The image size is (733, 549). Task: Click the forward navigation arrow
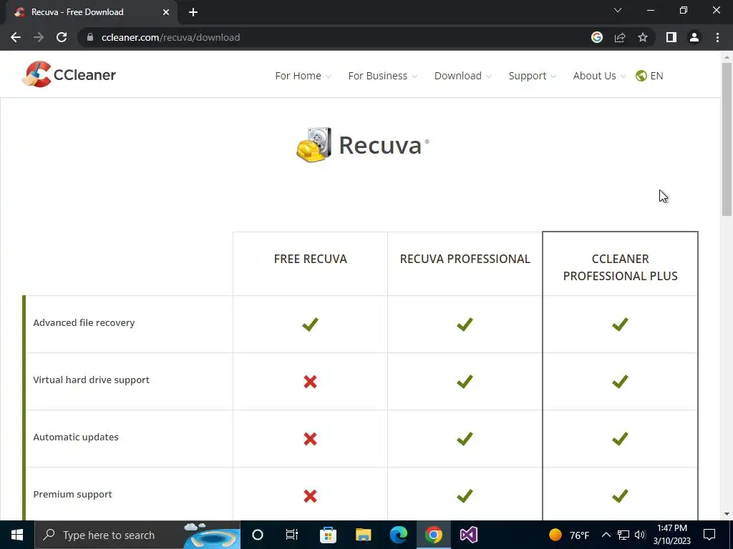tap(39, 37)
